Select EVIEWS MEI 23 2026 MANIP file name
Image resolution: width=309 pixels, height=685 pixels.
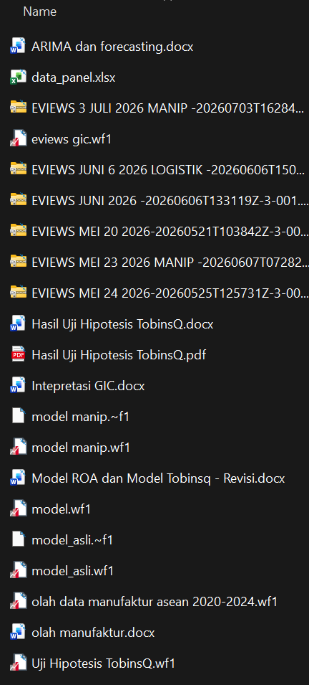(170, 262)
